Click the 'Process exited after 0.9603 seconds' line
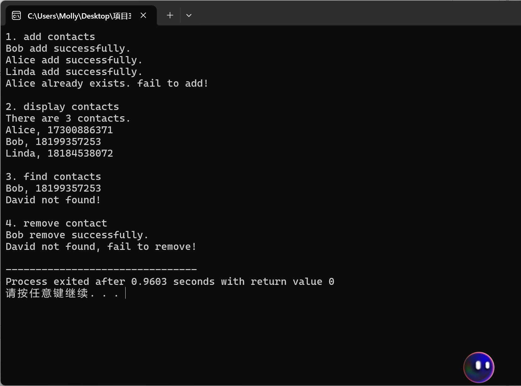Viewport: 521px width, 386px height. pos(170,282)
